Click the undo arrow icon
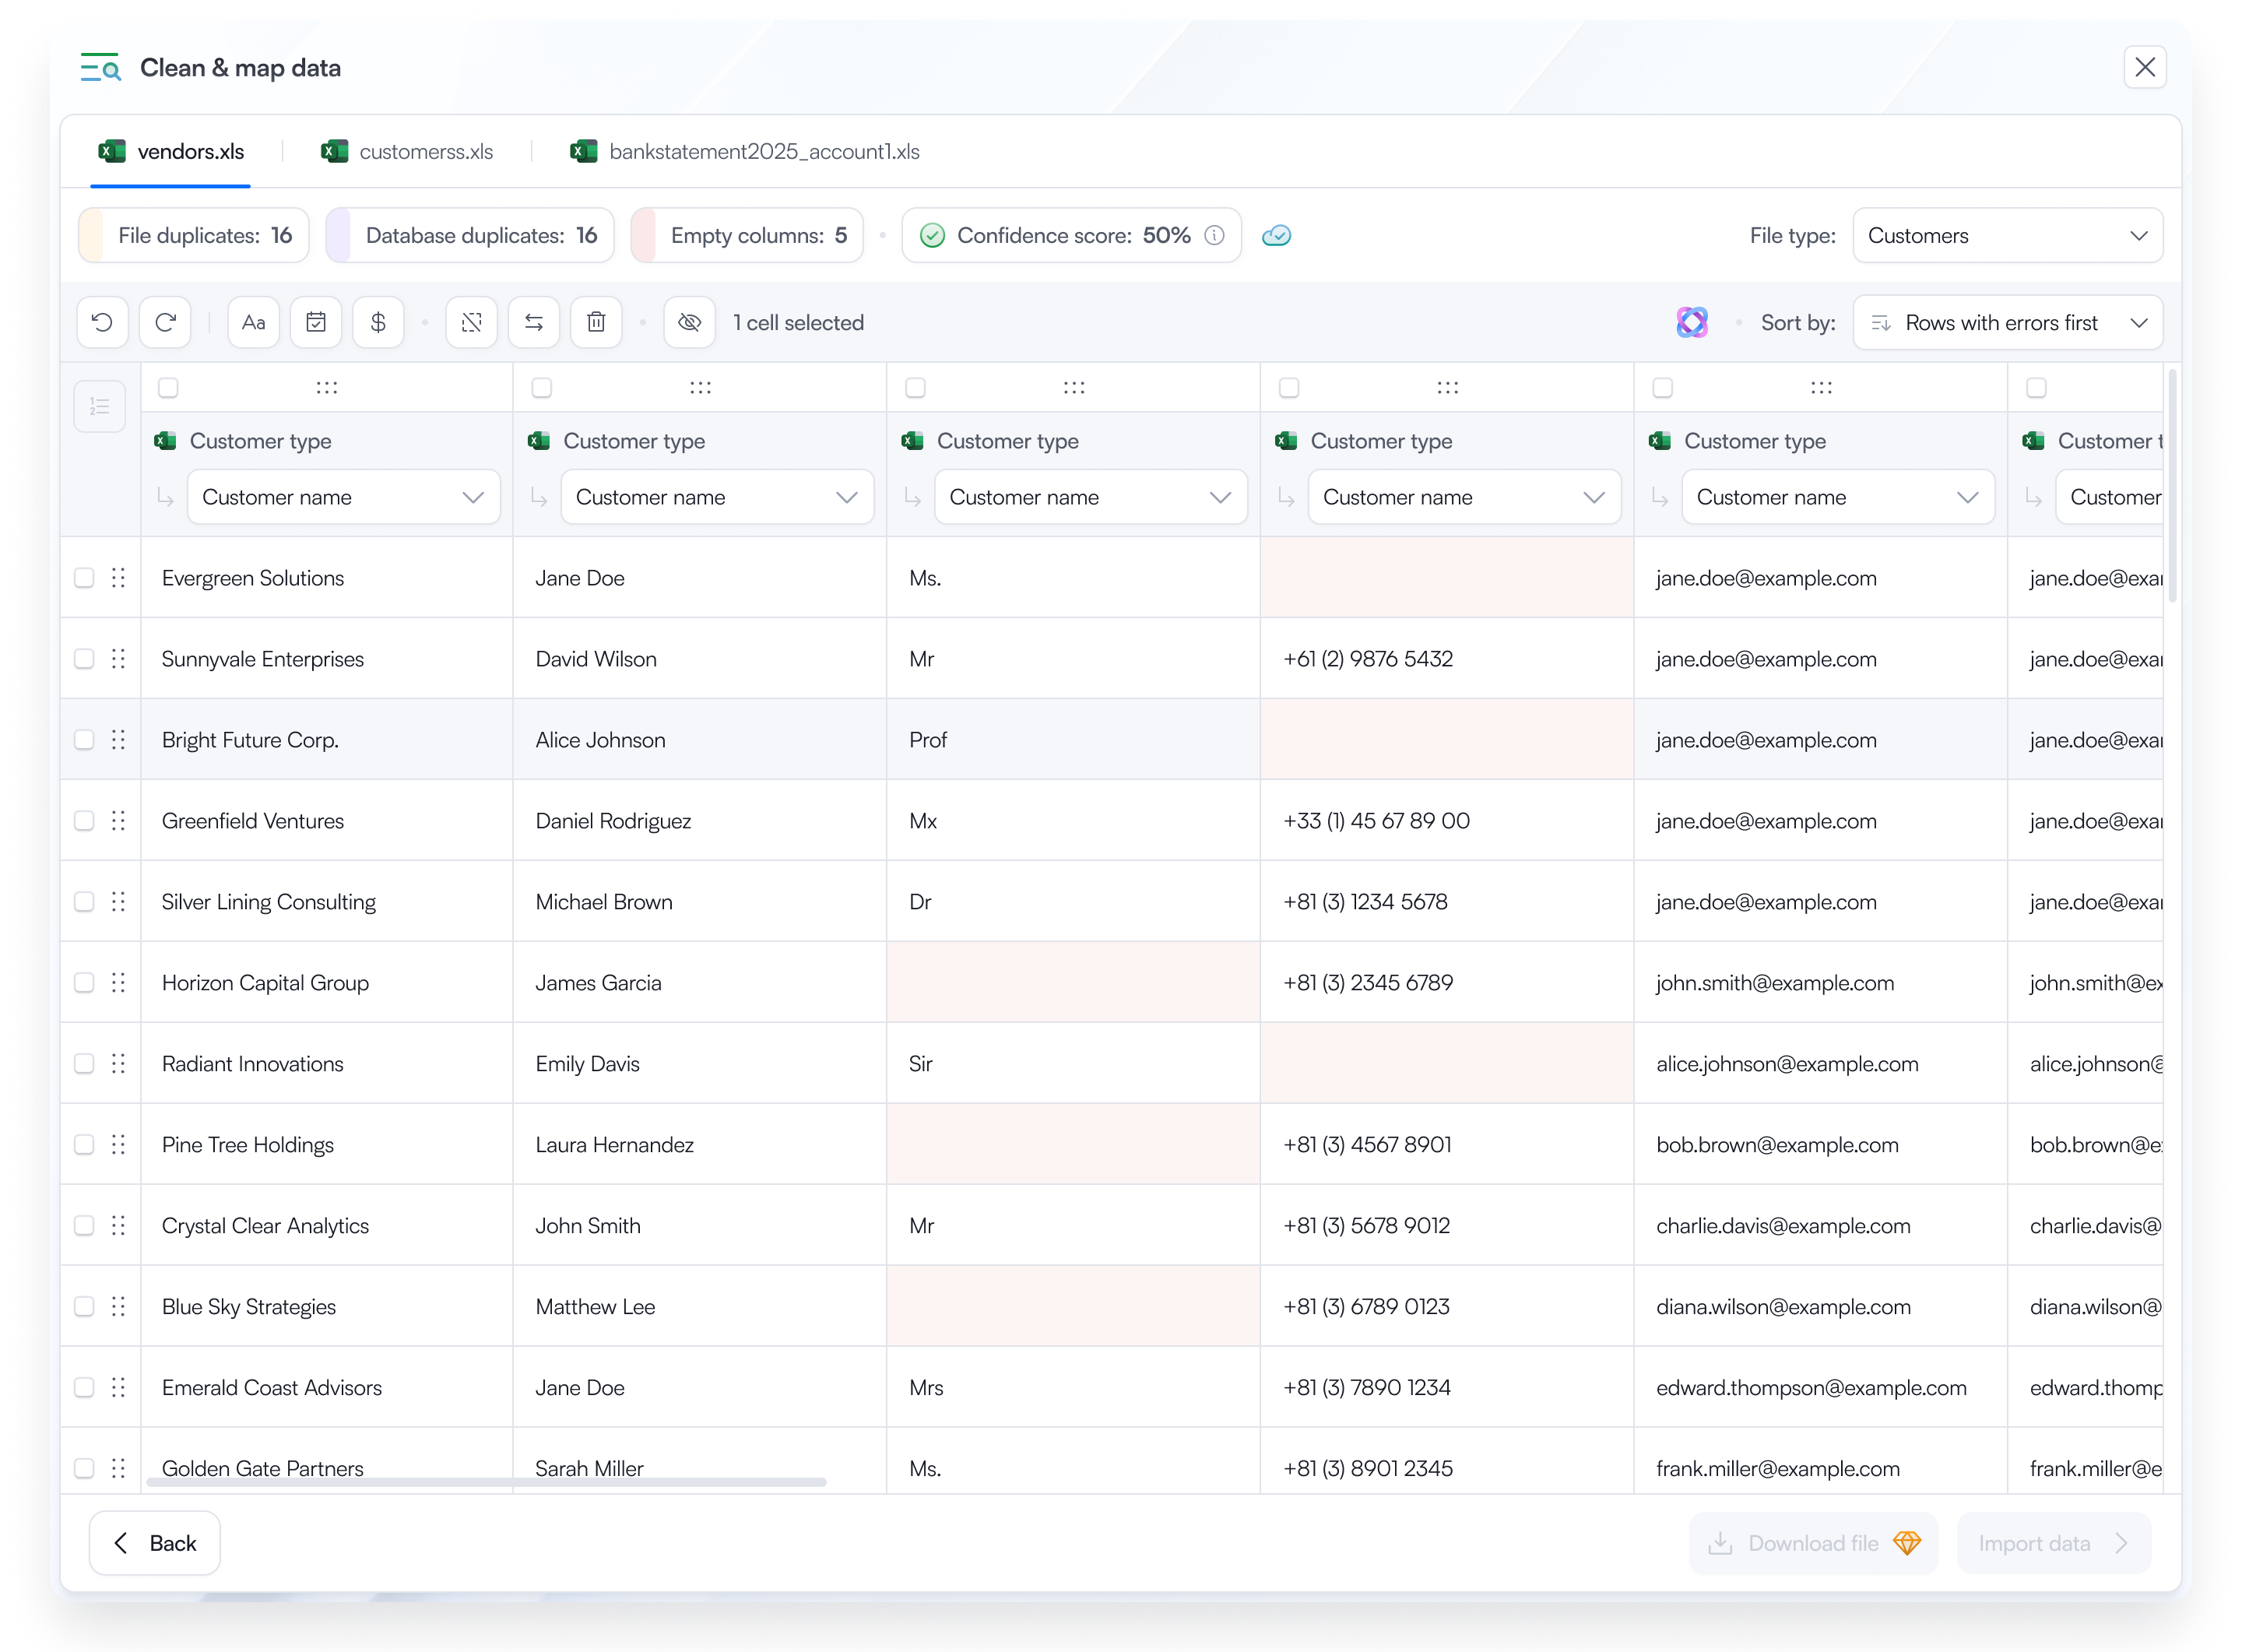Viewport: 2242px width, 1652px height. coord(102,322)
